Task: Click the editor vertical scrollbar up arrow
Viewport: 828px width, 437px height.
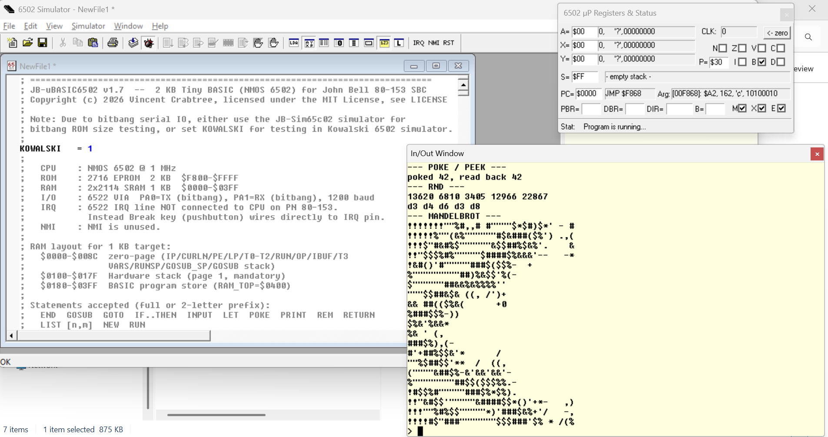Action: (463, 85)
